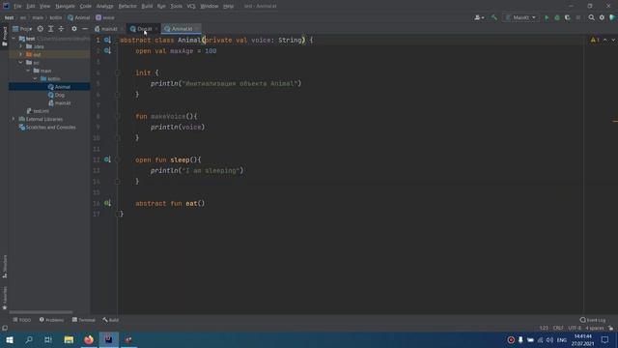The height and width of the screenshot is (348, 618).
Task: Go to previous highlighted problem up arrow
Action: pos(605,40)
